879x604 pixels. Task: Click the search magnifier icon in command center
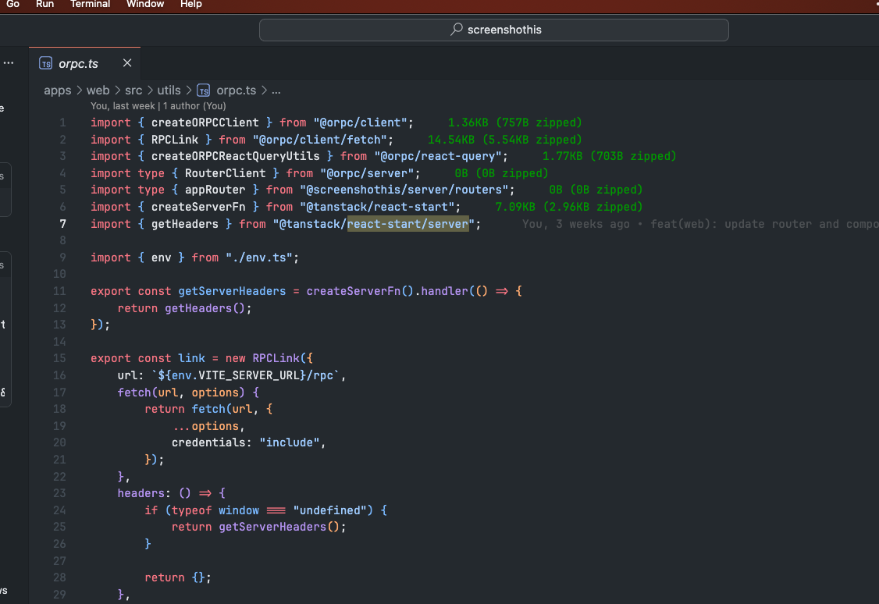click(457, 29)
